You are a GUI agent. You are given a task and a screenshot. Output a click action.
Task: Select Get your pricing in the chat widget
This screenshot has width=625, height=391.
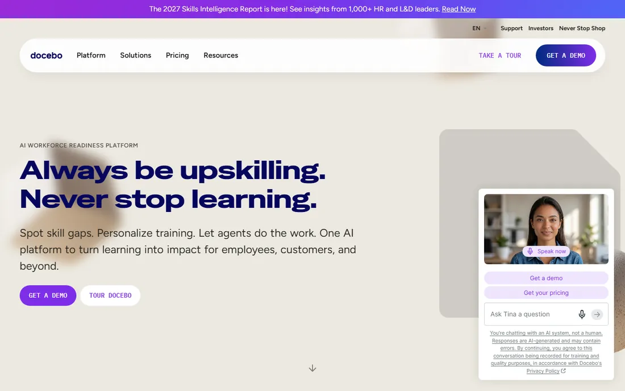coord(546,293)
